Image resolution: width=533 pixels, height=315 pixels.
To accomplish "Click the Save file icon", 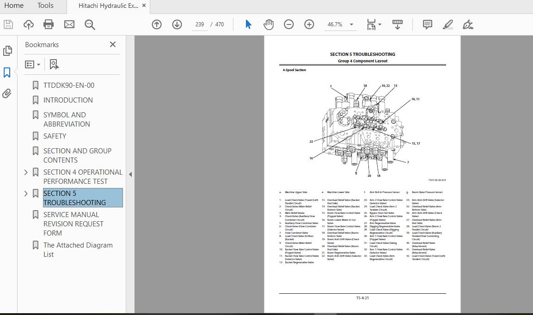I will coord(8,24).
